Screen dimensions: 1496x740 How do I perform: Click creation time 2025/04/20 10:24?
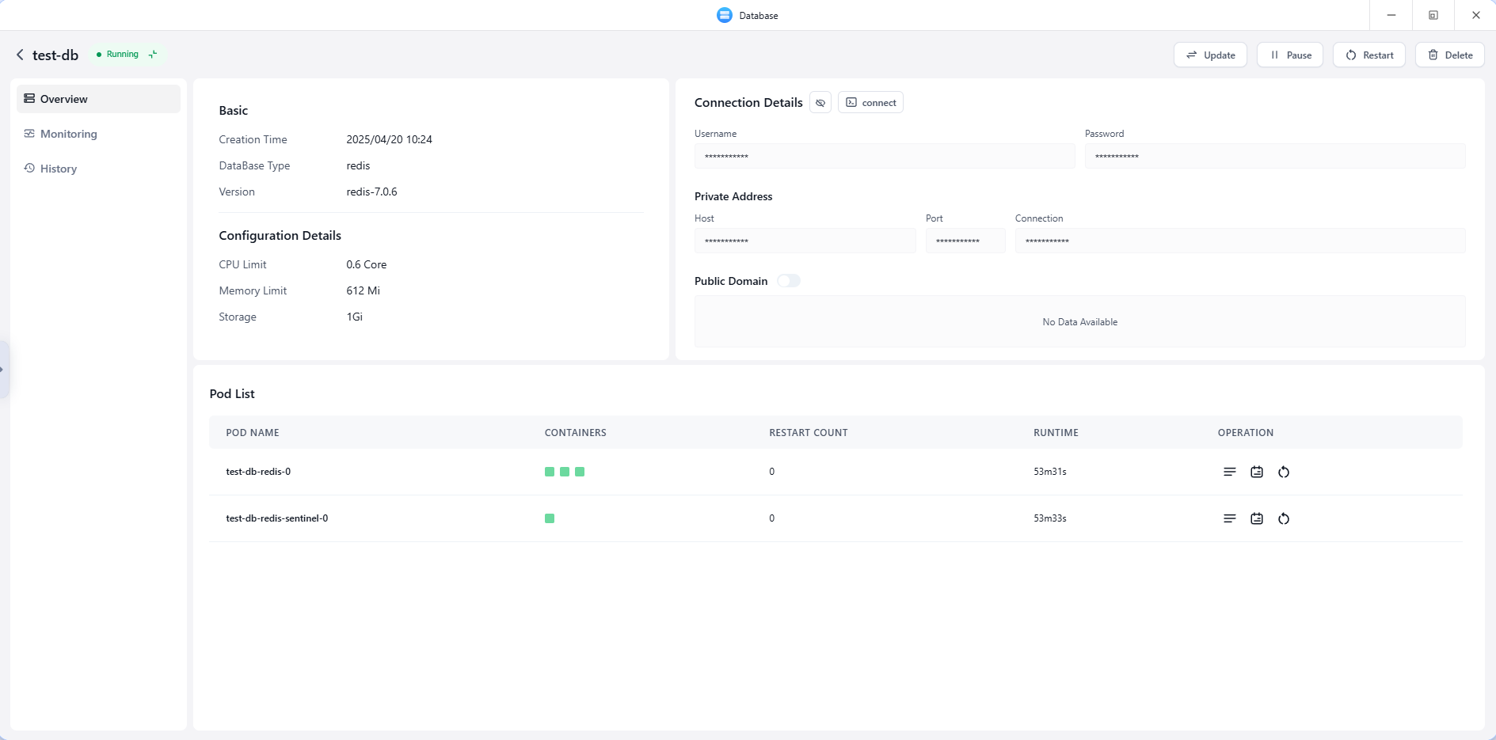[389, 139]
